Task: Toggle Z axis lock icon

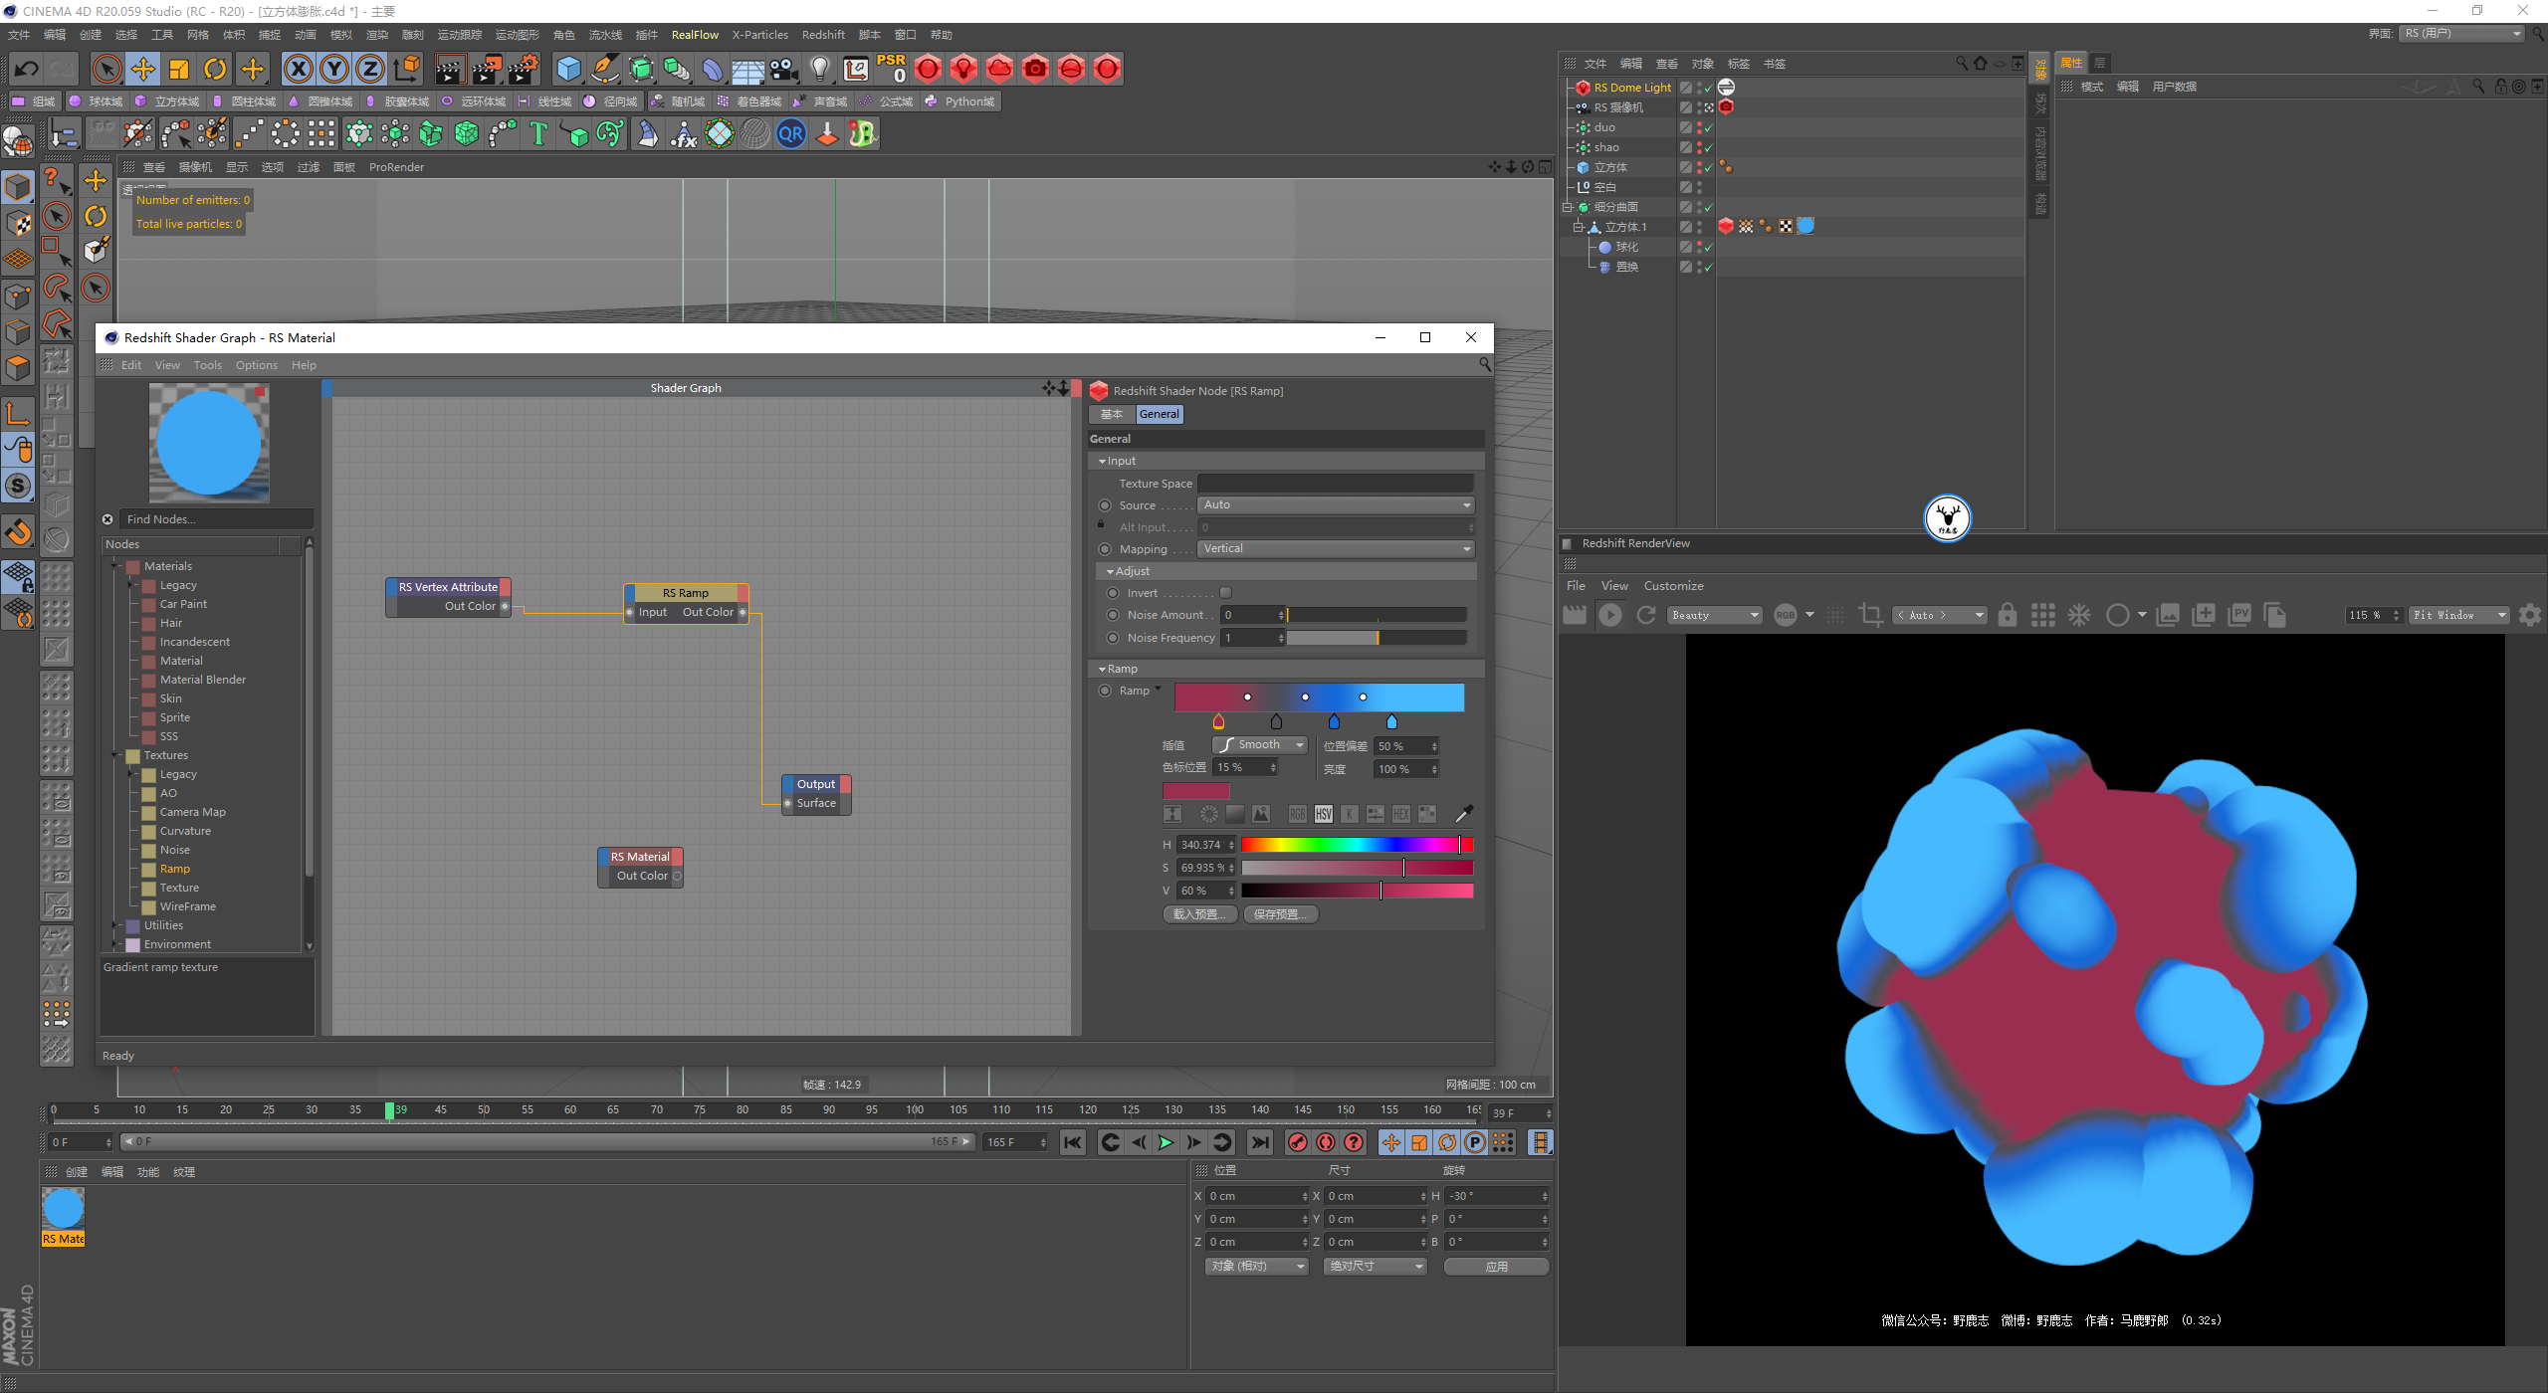Action: [x=370, y=69]
